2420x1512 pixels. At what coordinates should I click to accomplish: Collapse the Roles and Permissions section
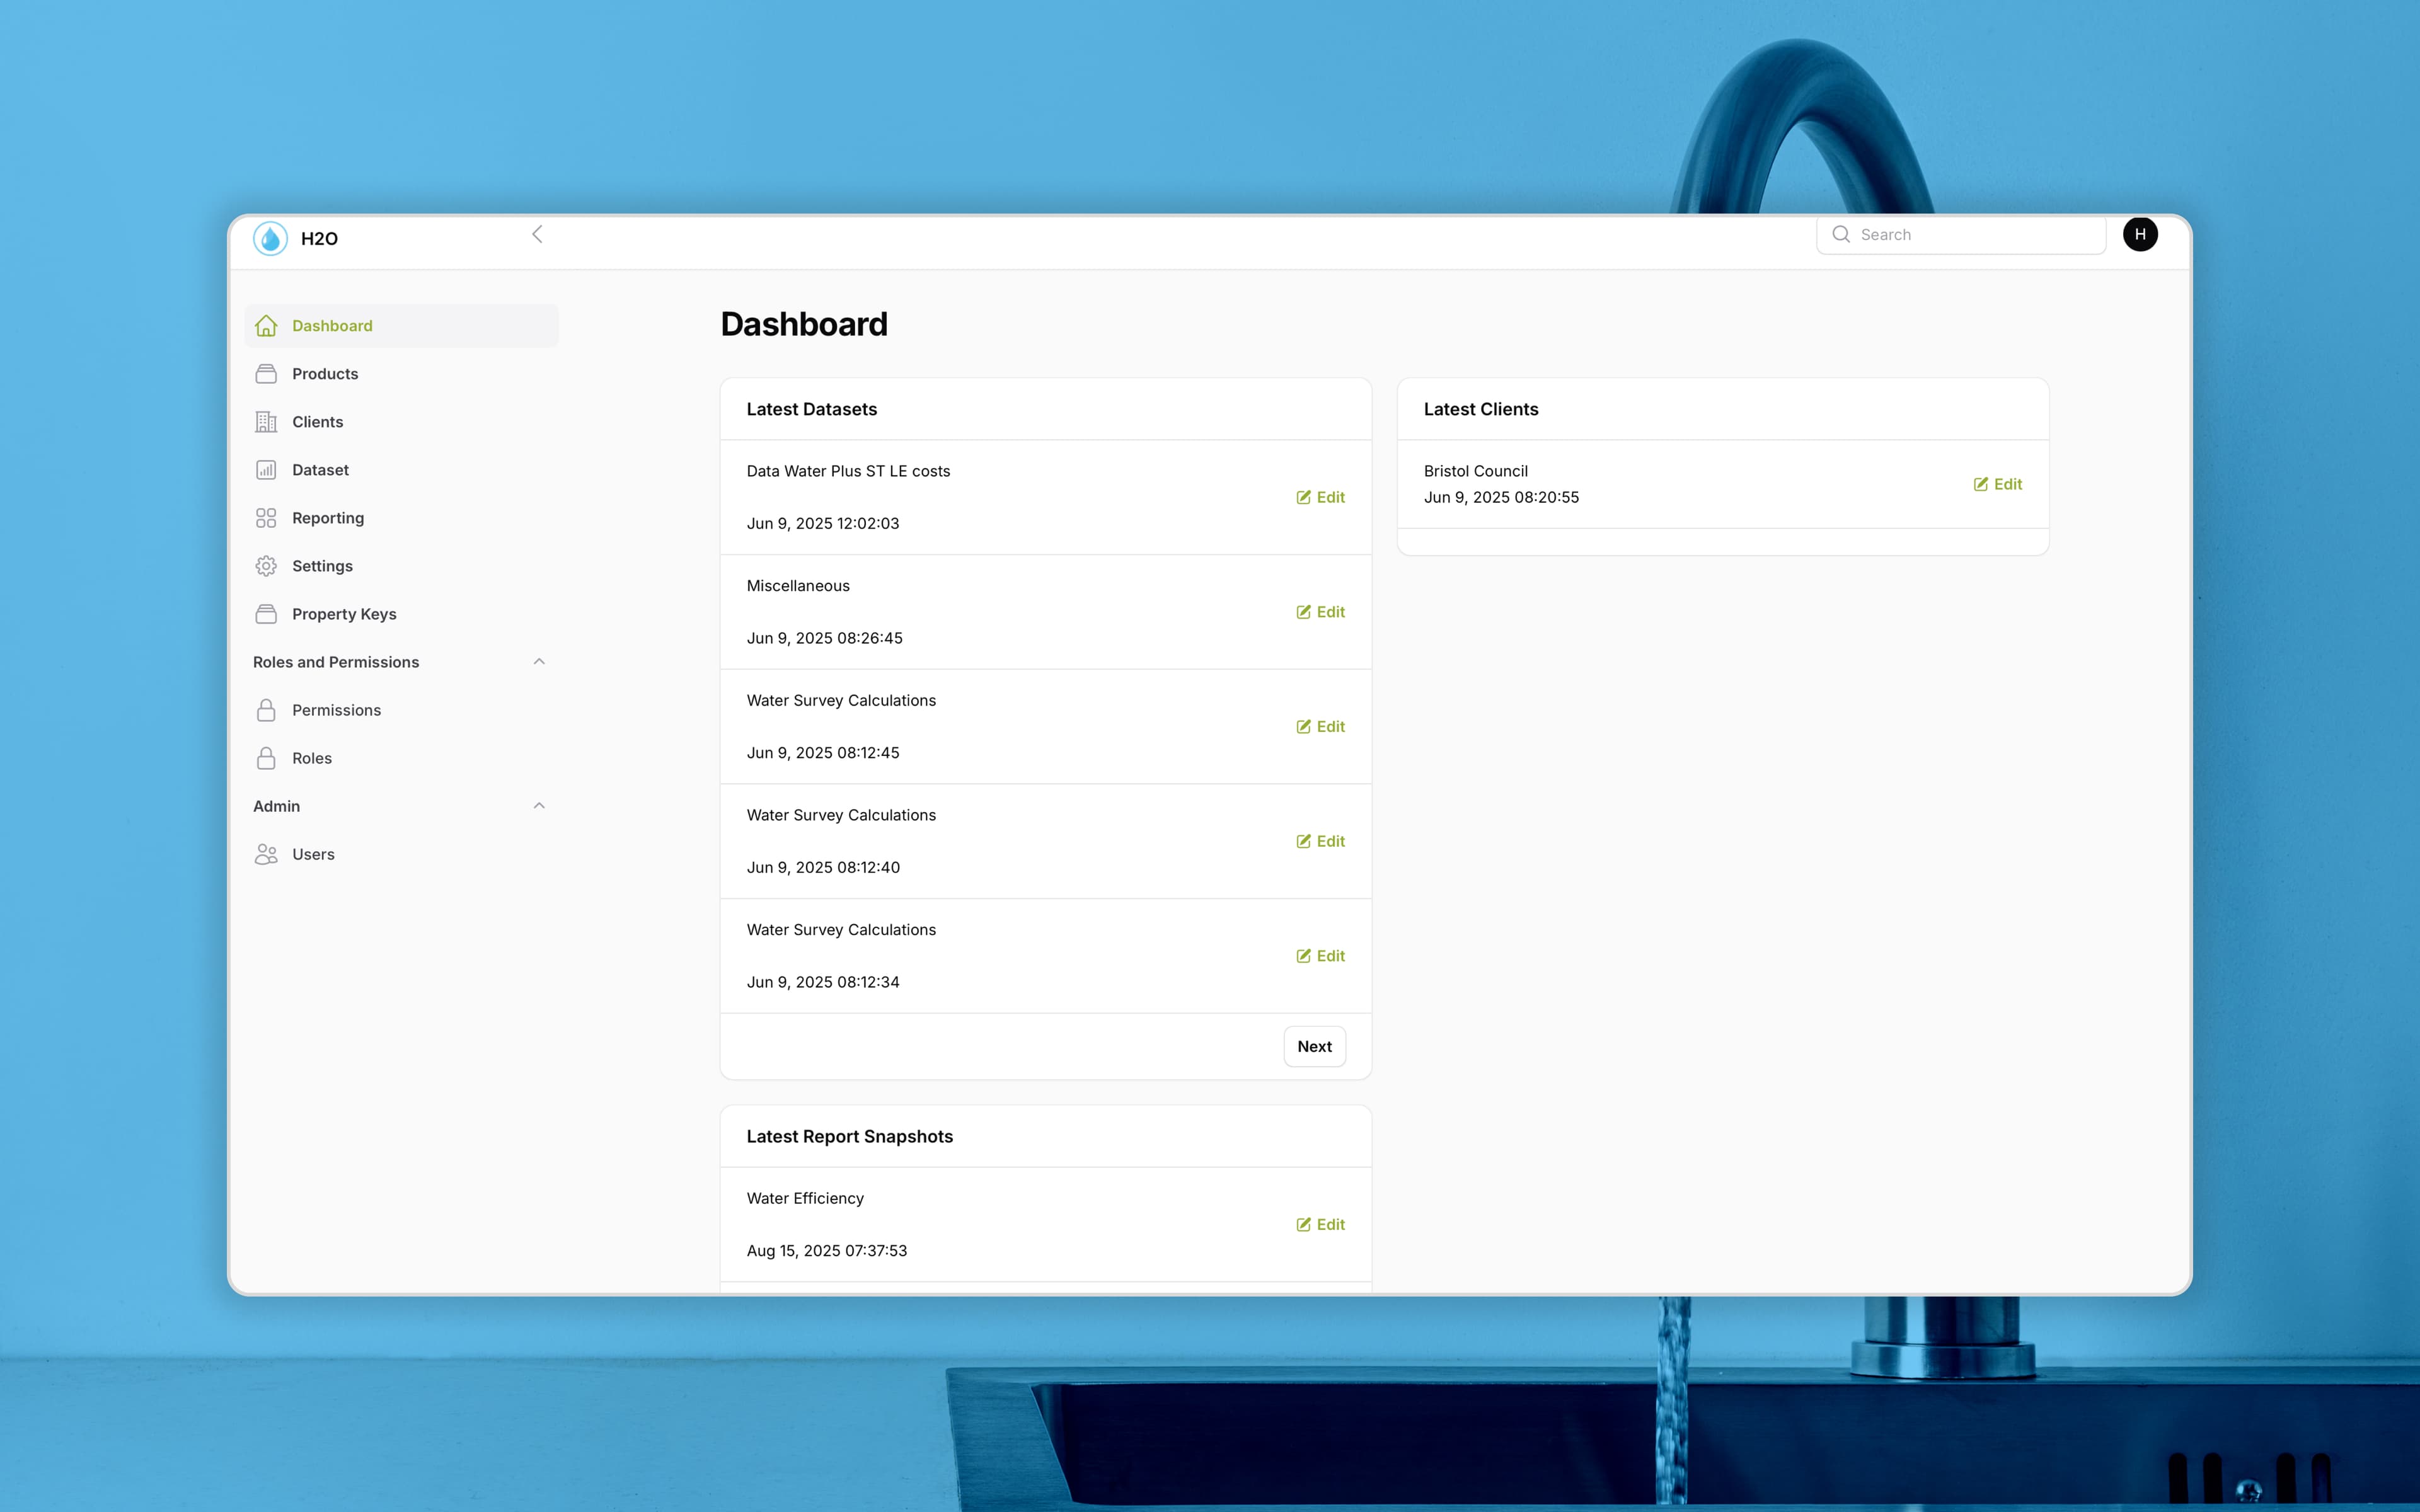click(539, 662)
